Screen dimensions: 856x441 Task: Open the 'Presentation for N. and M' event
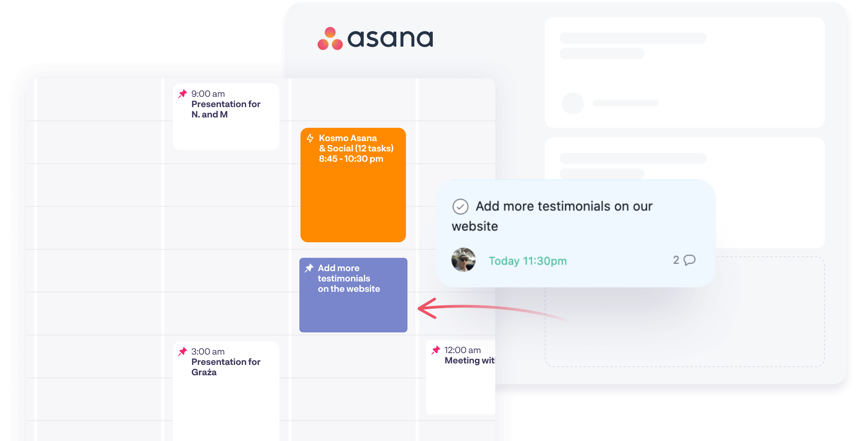click(x=226, y=117)
